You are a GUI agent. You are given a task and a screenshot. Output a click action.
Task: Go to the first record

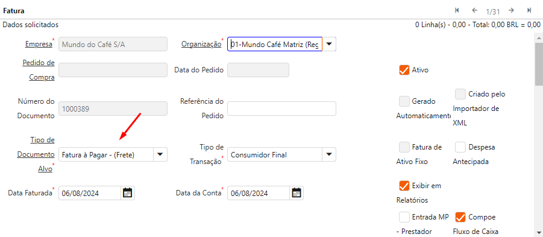pyautogui.click(x=457, y=10)
